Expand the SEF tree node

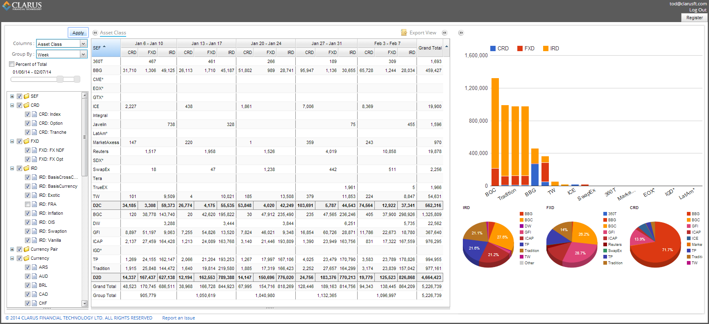coord(12,96)
